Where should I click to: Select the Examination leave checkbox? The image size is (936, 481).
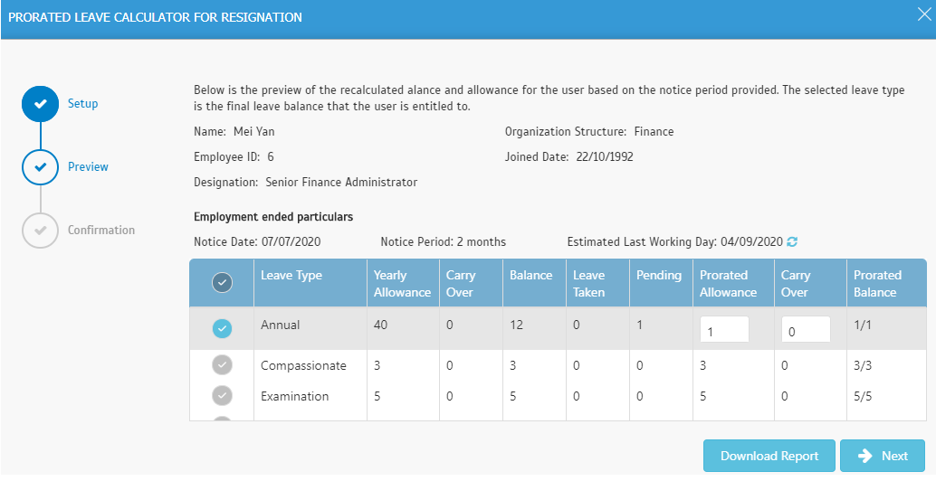coord(222,396)
